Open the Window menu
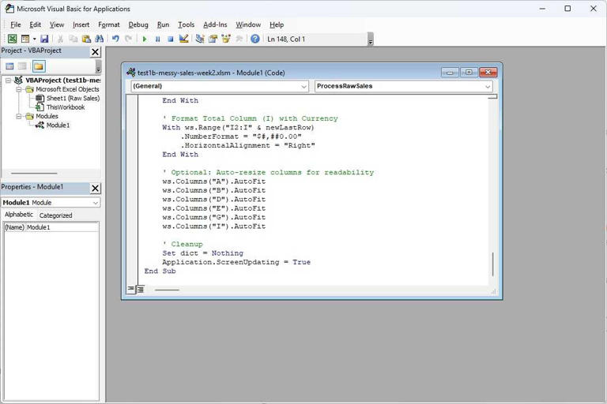The image size is (607, 404). (x=248, y=24)
